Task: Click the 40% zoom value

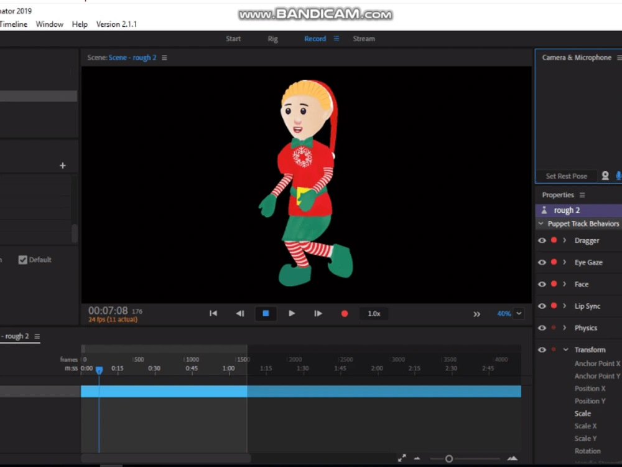Action: 504,314
